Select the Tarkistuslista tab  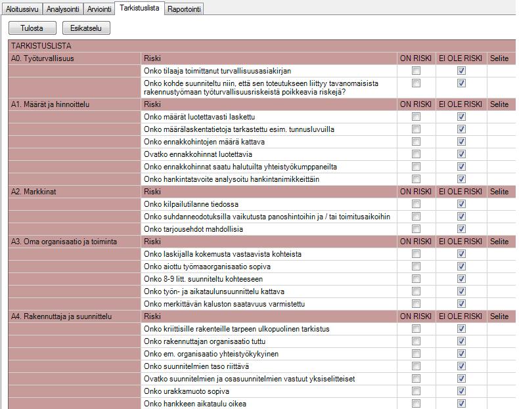(139, 8)
